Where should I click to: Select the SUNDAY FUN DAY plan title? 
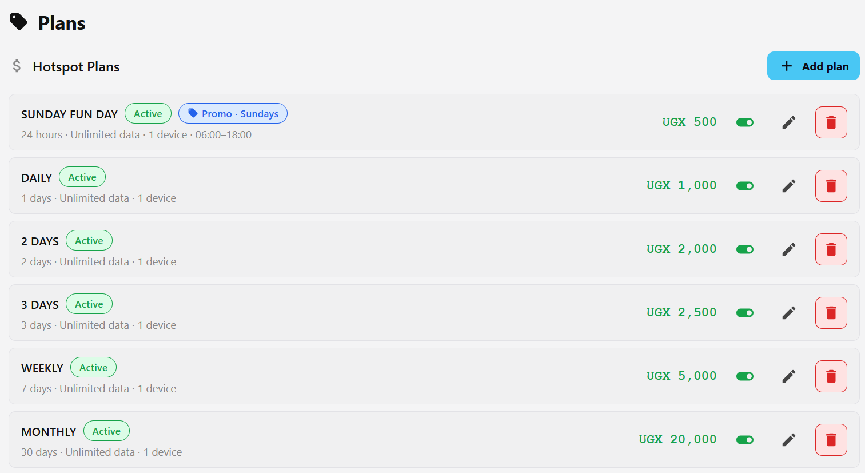pos(69,114)
